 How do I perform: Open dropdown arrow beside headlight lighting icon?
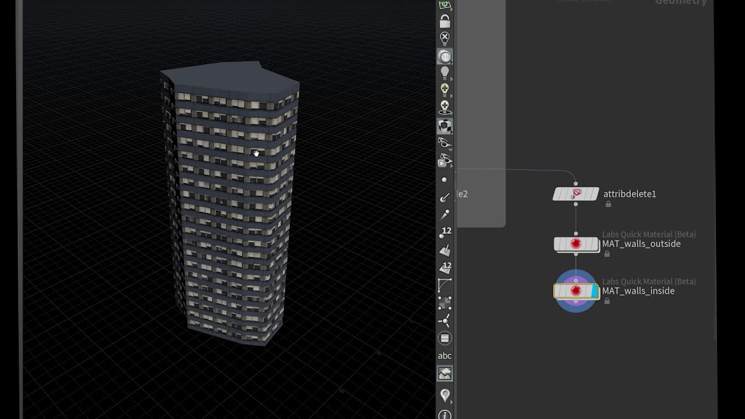[x=452, y=62]
